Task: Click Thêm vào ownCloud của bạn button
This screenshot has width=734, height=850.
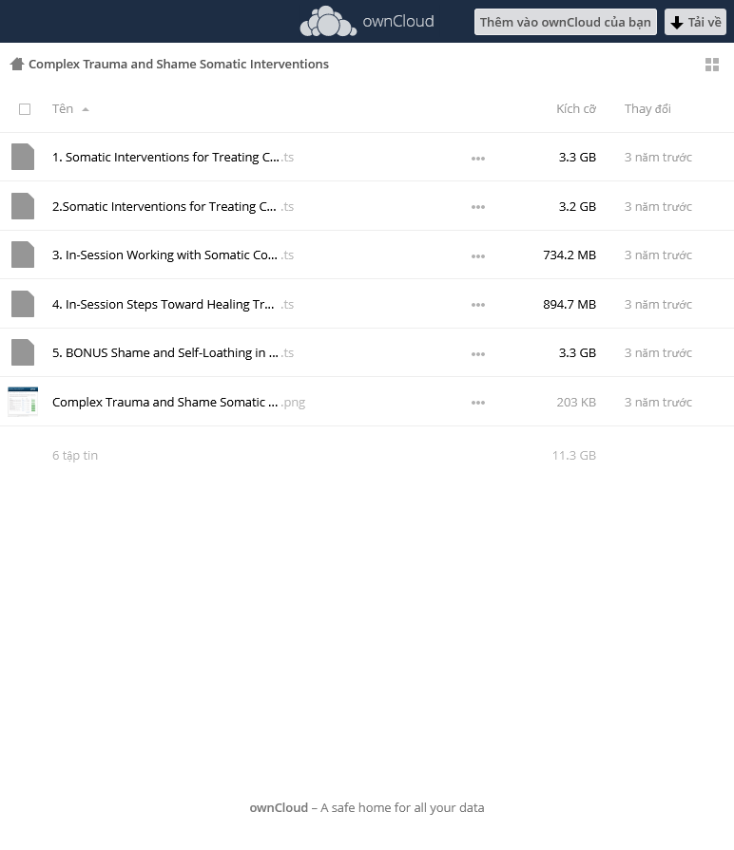Action: click(x=566, y=22)
